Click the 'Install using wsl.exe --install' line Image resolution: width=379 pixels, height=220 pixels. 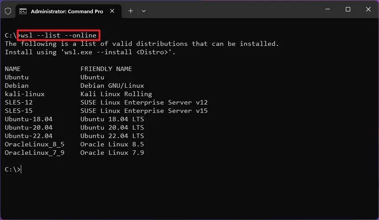[x=90, y=52]
